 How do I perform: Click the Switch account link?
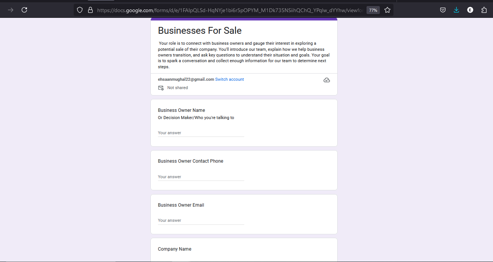229,80
